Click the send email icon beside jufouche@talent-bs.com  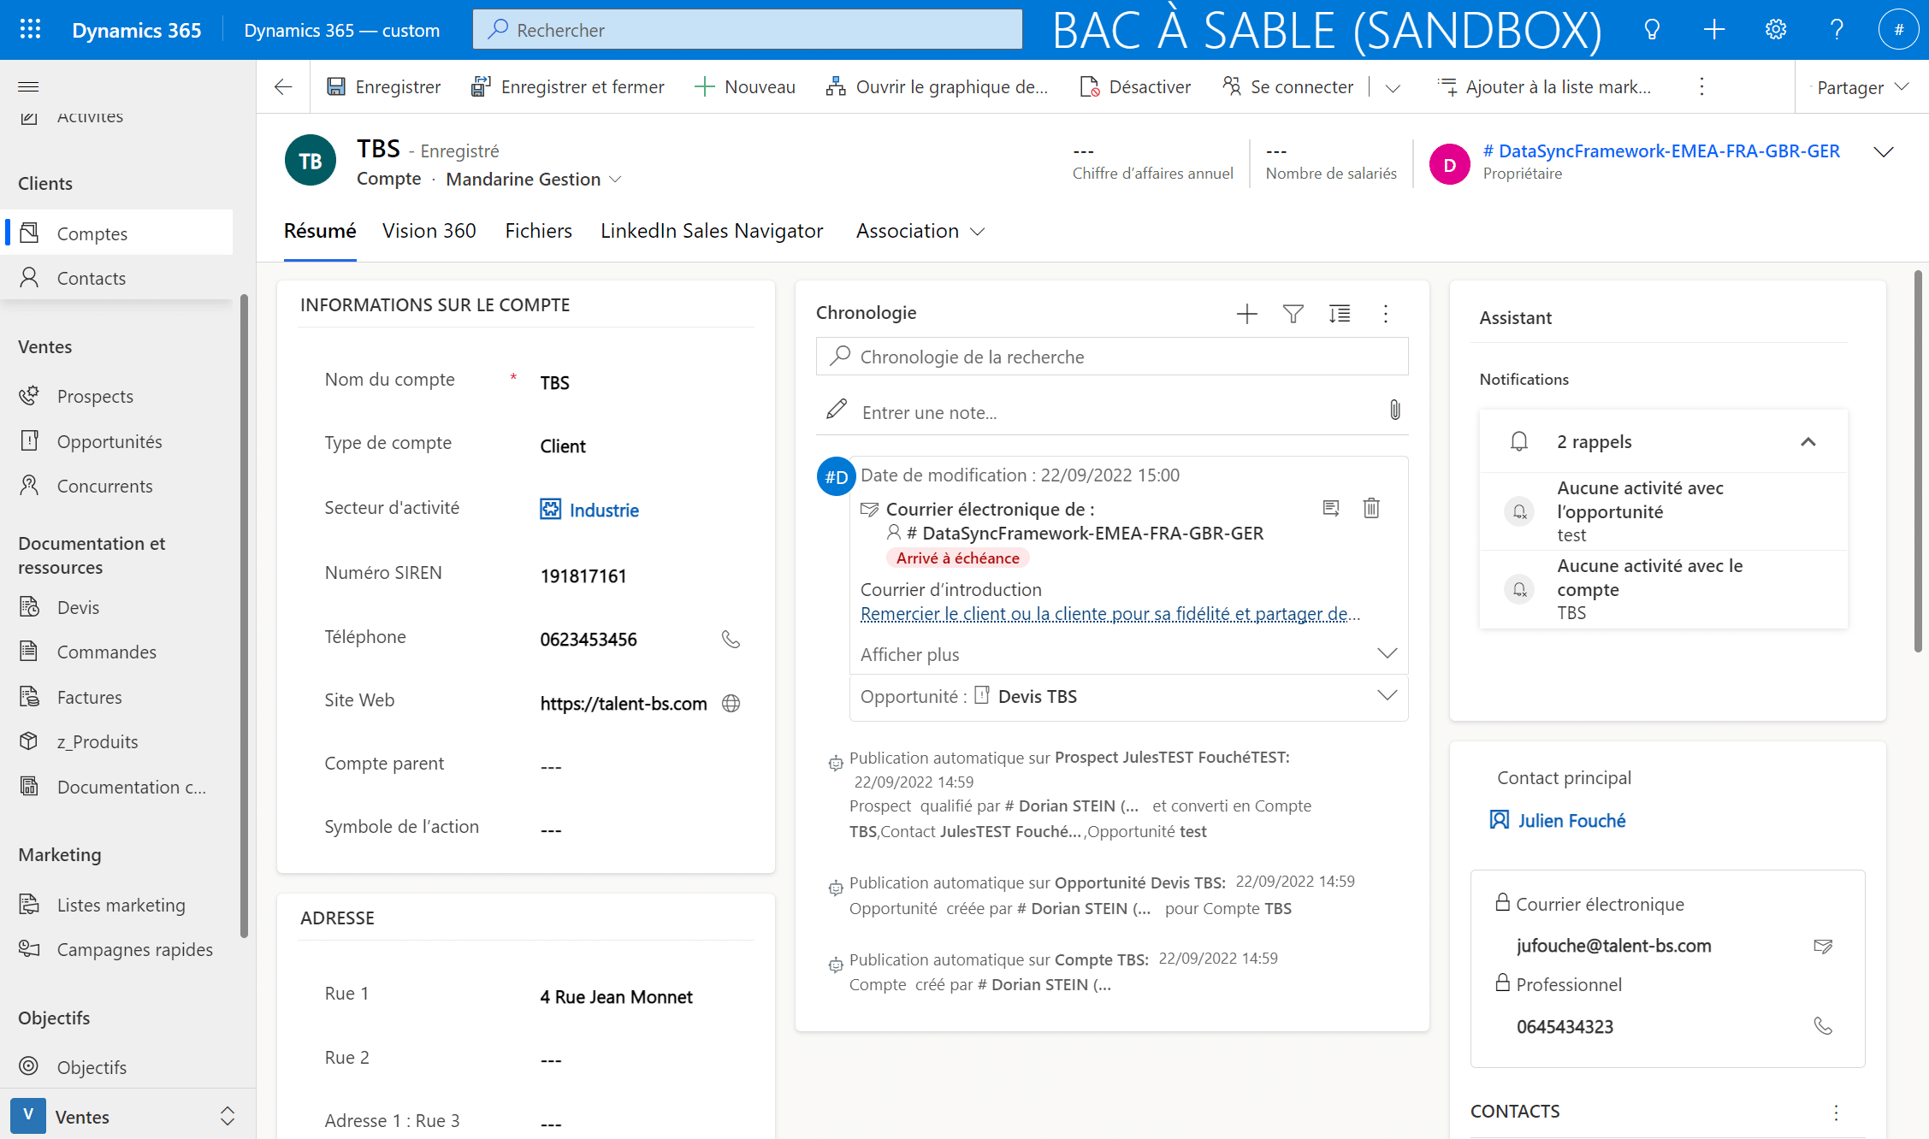coord(1823,946)
